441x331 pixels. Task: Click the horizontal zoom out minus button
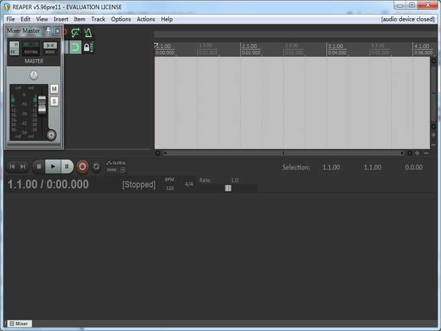[426, 153]
